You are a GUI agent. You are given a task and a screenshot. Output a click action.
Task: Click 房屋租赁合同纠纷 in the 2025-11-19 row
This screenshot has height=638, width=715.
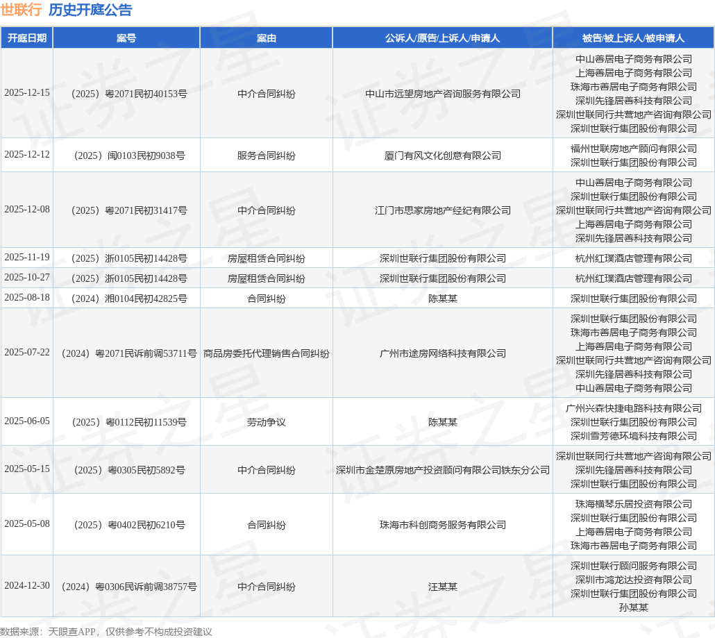click(267, 258)
